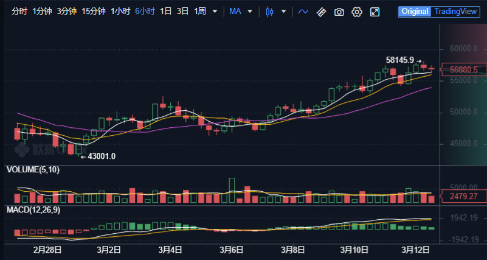Click the tallest green volume bar
The height and width of the screenshot is (260, 487).
tap(232, 191)
